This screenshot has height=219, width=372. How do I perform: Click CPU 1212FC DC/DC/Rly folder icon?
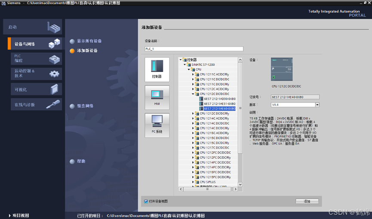click(197, 157)
